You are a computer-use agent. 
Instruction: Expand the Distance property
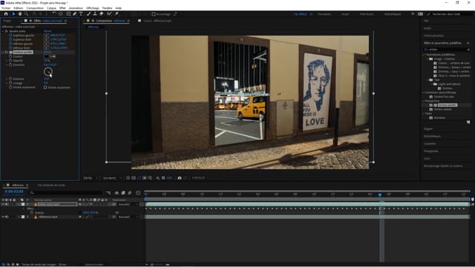pyautogui.click(x=7, y=79)
